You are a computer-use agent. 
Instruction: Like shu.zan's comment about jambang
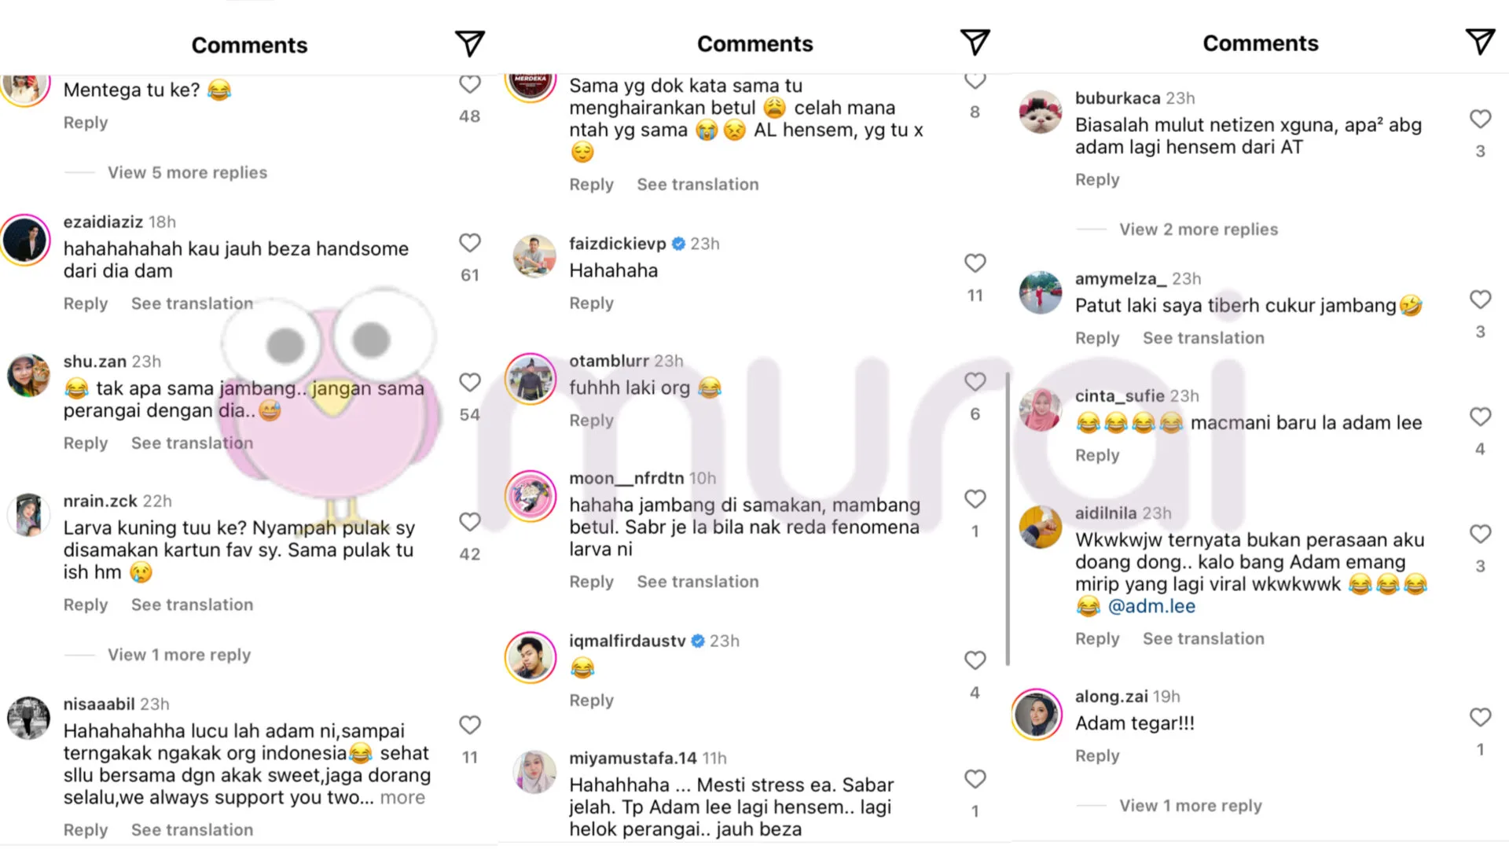[x=469, y=383]
